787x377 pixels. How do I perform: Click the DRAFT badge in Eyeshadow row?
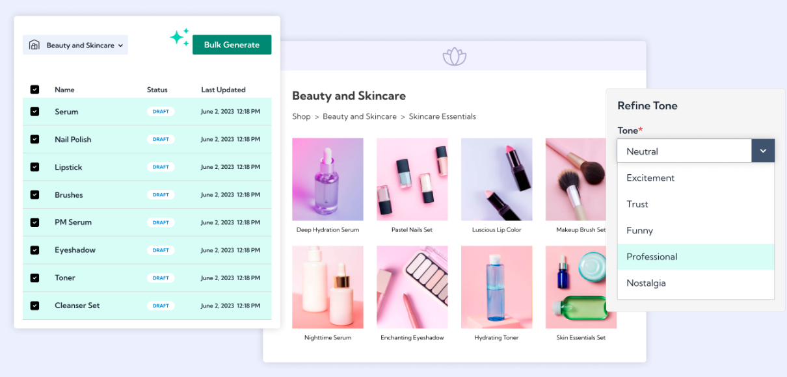point(161,250)
